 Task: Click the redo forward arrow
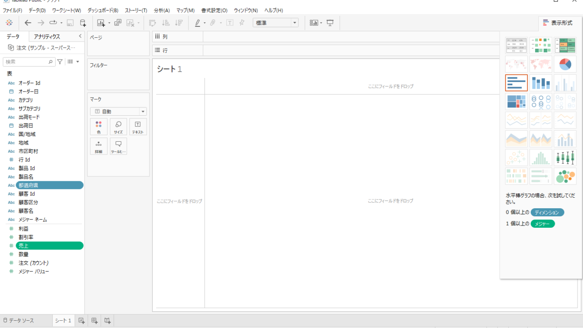tap(41, 23)
